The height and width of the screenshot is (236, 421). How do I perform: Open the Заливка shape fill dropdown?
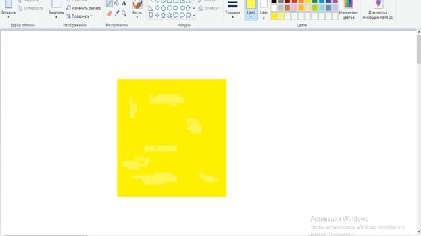point(209,9)
